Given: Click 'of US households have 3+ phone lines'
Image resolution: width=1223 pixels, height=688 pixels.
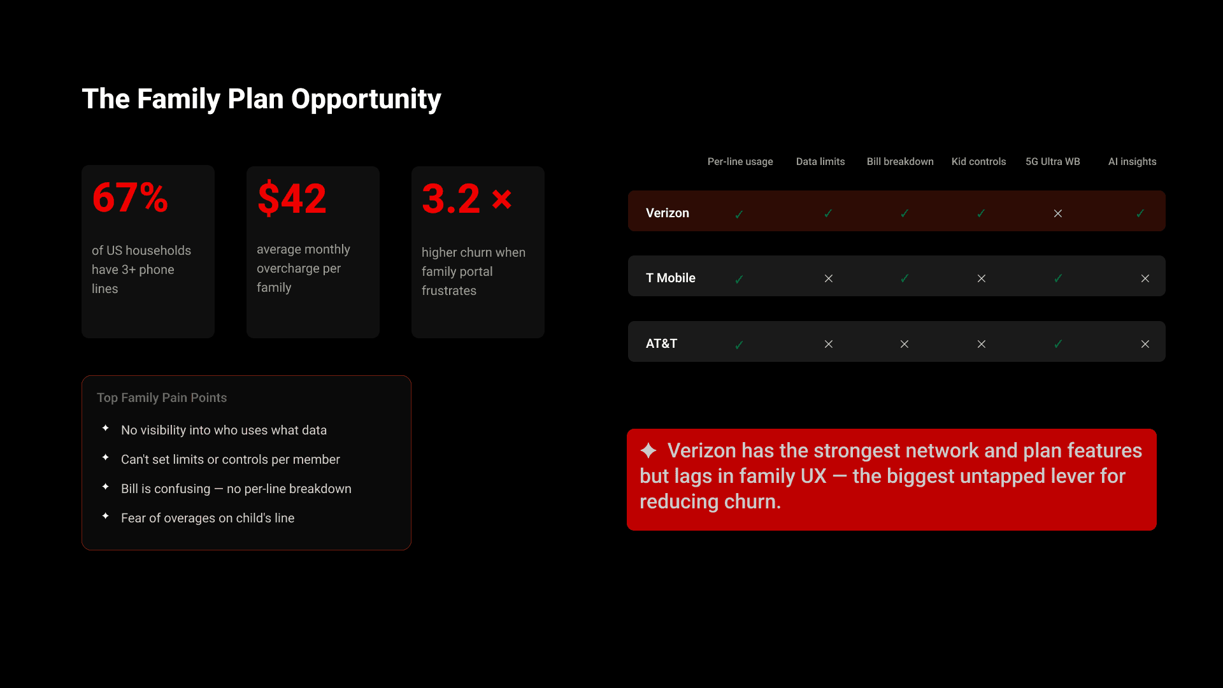Looking at the screenshot, I should 141,269.
